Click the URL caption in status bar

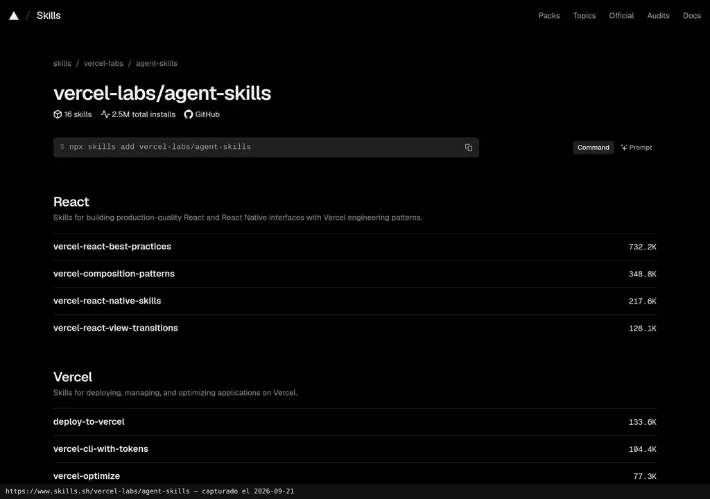click(150, 491)
